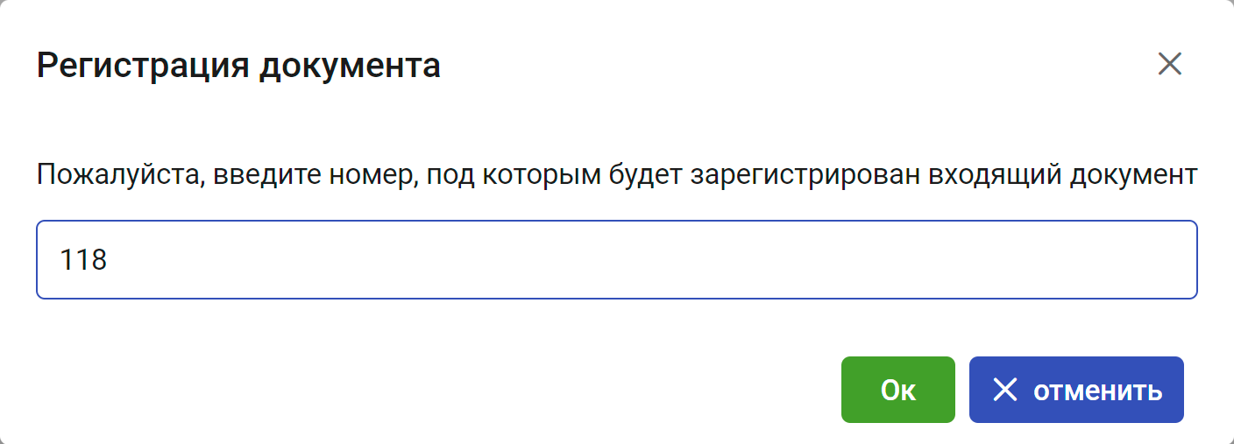Click the X icon inside отменить button
The image size is (1234, 444).
tap(1004, 390)
